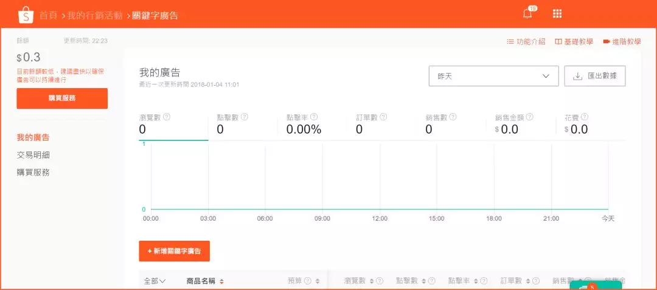Select 交易明細 in the sidebar
657x290 pixels.
click(33, 155)
